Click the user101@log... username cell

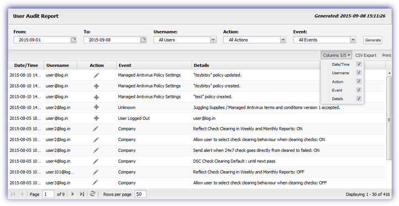pyautogui.click(x=60, y=172)
